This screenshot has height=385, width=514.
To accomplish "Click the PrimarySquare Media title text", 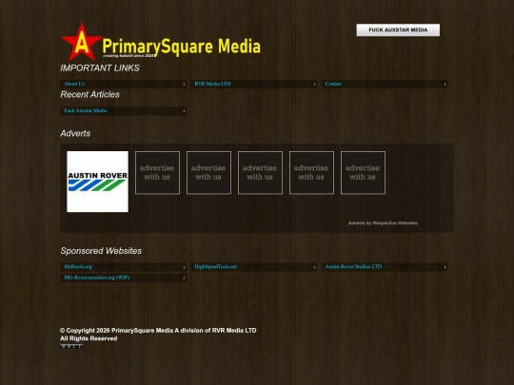I will point(181,47).
